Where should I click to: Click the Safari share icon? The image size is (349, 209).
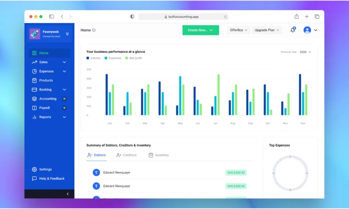click(x=297, y=17)
